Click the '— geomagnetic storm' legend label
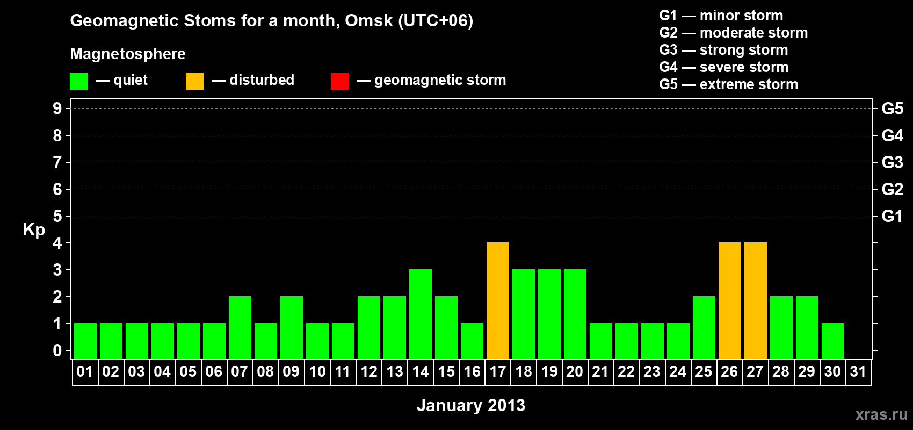Screen dimensions: 913x430 (431, 80)
